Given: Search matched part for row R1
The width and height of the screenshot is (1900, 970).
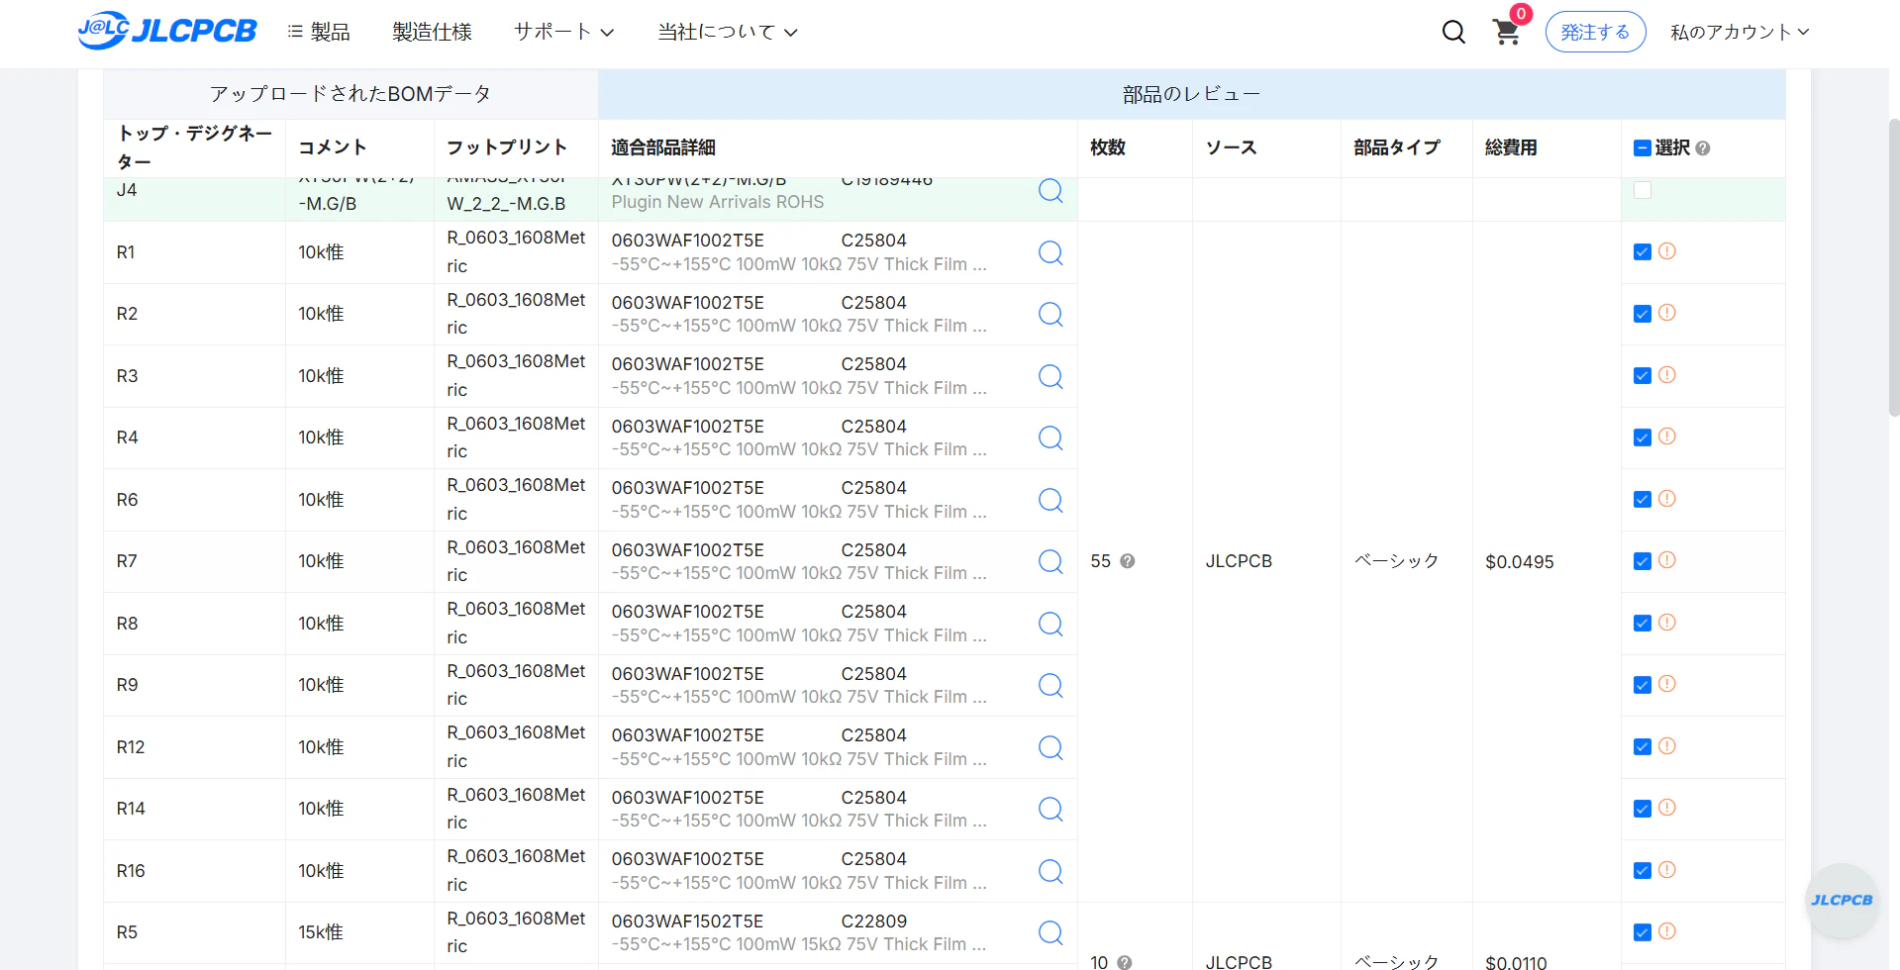Looking at the screenshot, I should [1050, 252].
